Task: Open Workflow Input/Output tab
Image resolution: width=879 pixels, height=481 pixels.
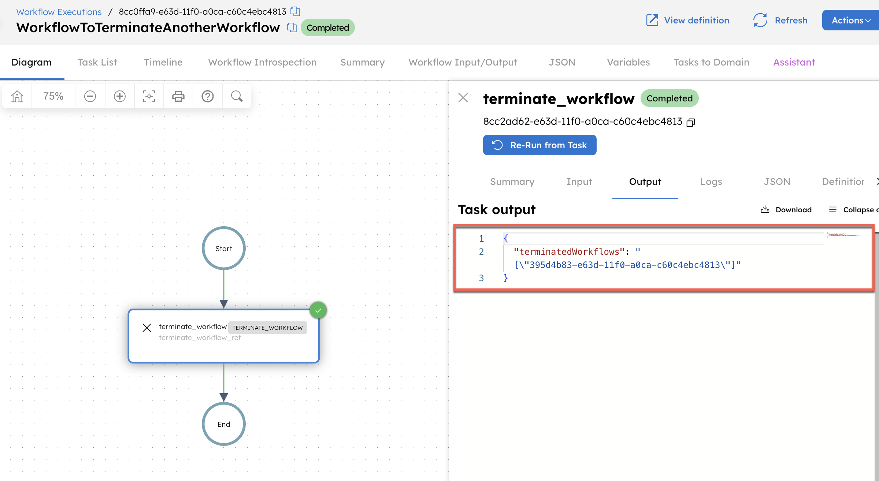Action: point(463,62)
